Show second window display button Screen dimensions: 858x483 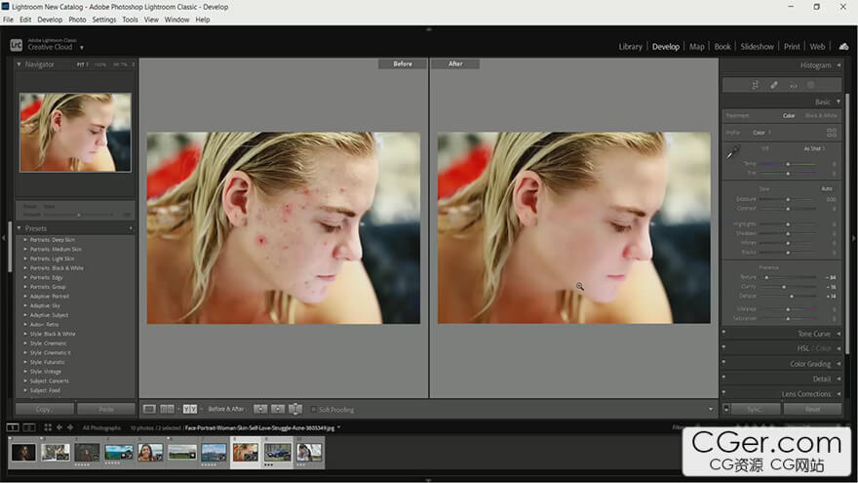(29, 427)
